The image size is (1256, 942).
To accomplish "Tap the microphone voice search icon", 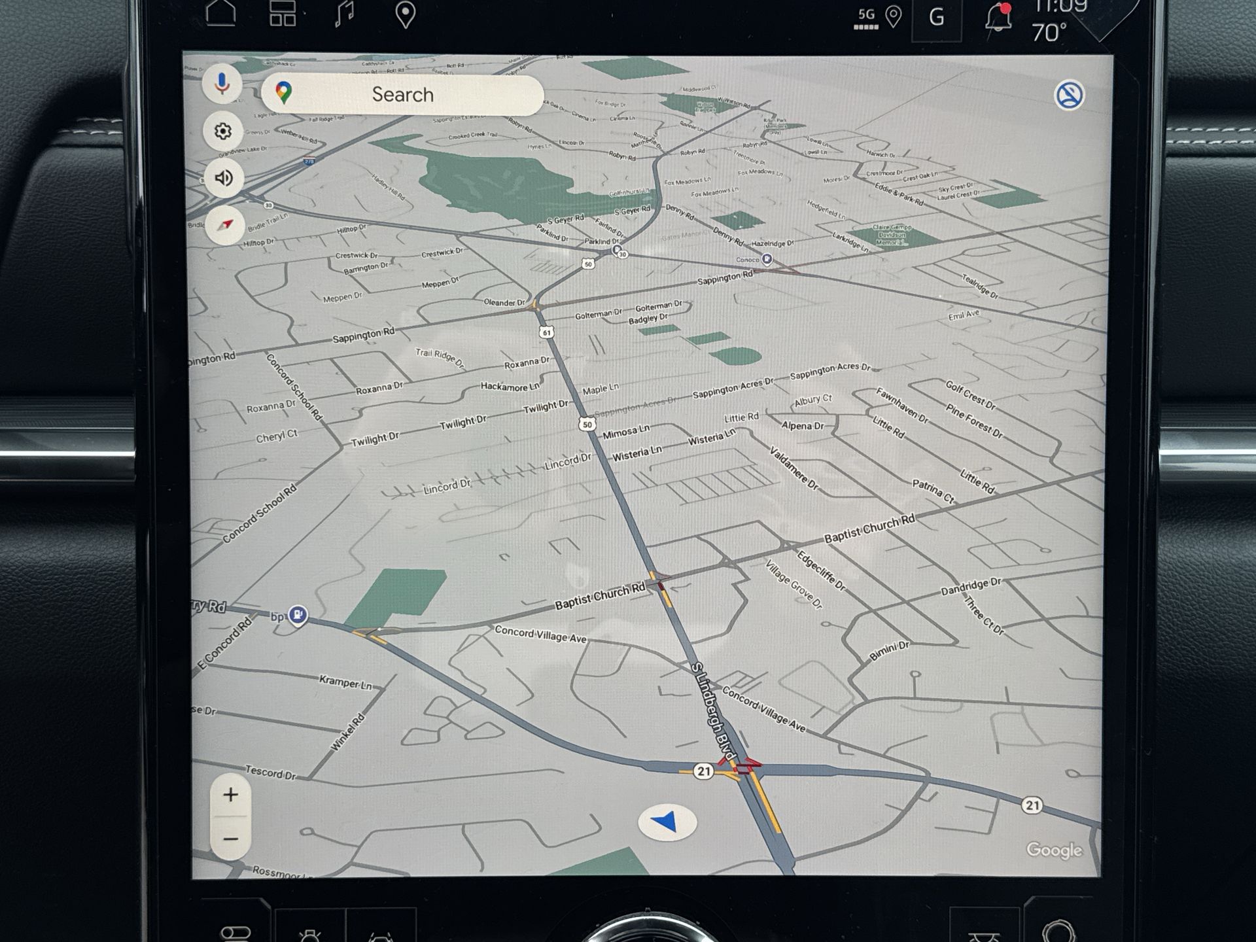I will point(222,84).
